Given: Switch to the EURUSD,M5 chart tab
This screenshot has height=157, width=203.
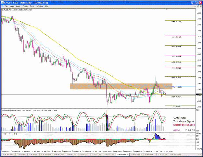Looking at the screenshot, I should (x=109, y=154).
